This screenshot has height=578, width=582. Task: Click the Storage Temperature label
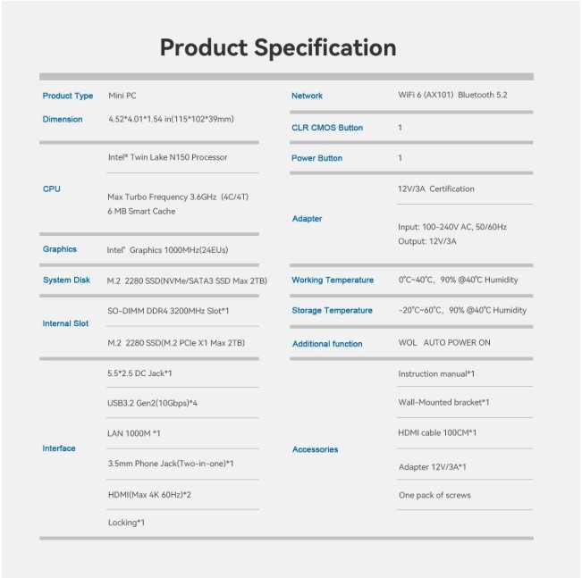pos(332,311)
